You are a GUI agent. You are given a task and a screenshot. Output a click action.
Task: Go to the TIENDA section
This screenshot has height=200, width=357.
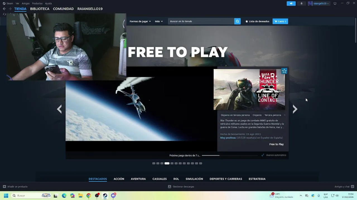click(x=20, y=9)
